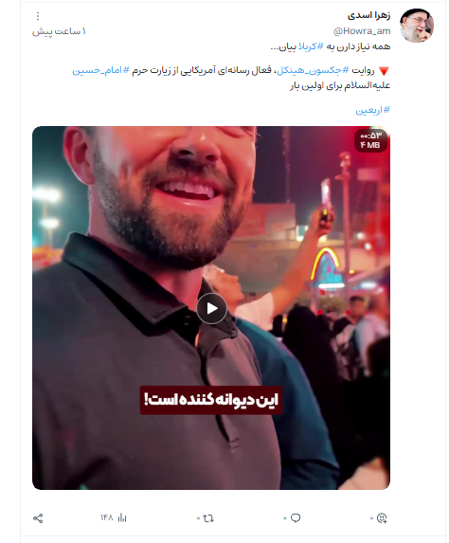Add a reaction with the emoji icon
This screenshot has height=543, width=449.
coord(382,518)
